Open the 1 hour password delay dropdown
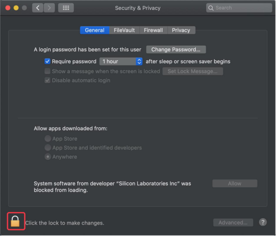Image resolution: width=276 pixels, height=236 pixels. (x=121, y=62)
